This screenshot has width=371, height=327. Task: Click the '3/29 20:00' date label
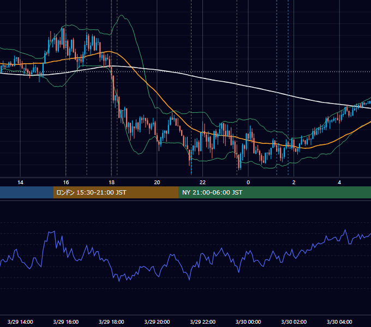click(x=157, y=322)
